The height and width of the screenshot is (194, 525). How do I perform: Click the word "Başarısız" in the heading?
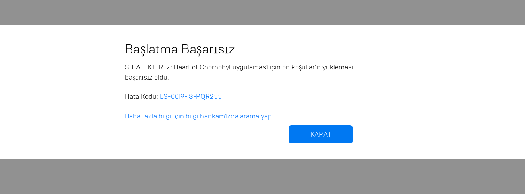pyautogui.click(x=208, y=50)
